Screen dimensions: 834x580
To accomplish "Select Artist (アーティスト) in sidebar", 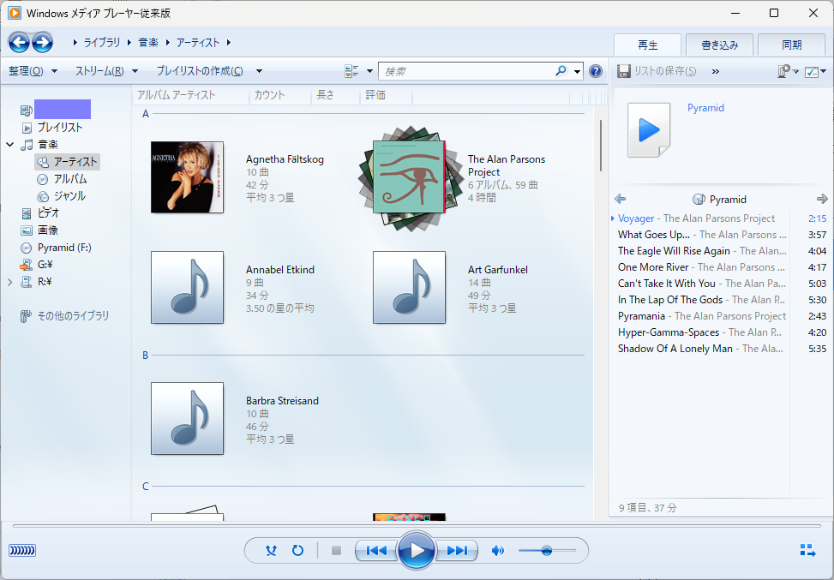I will (68, 162).
